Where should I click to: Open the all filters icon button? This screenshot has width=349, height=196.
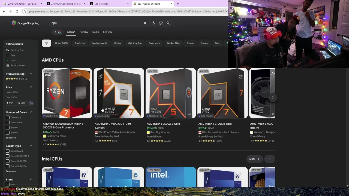pyautogui.click(x=46, y=43)
